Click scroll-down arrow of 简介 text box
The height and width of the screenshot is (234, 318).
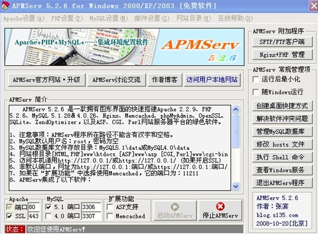pyautogui.click(x=236, y=186)
